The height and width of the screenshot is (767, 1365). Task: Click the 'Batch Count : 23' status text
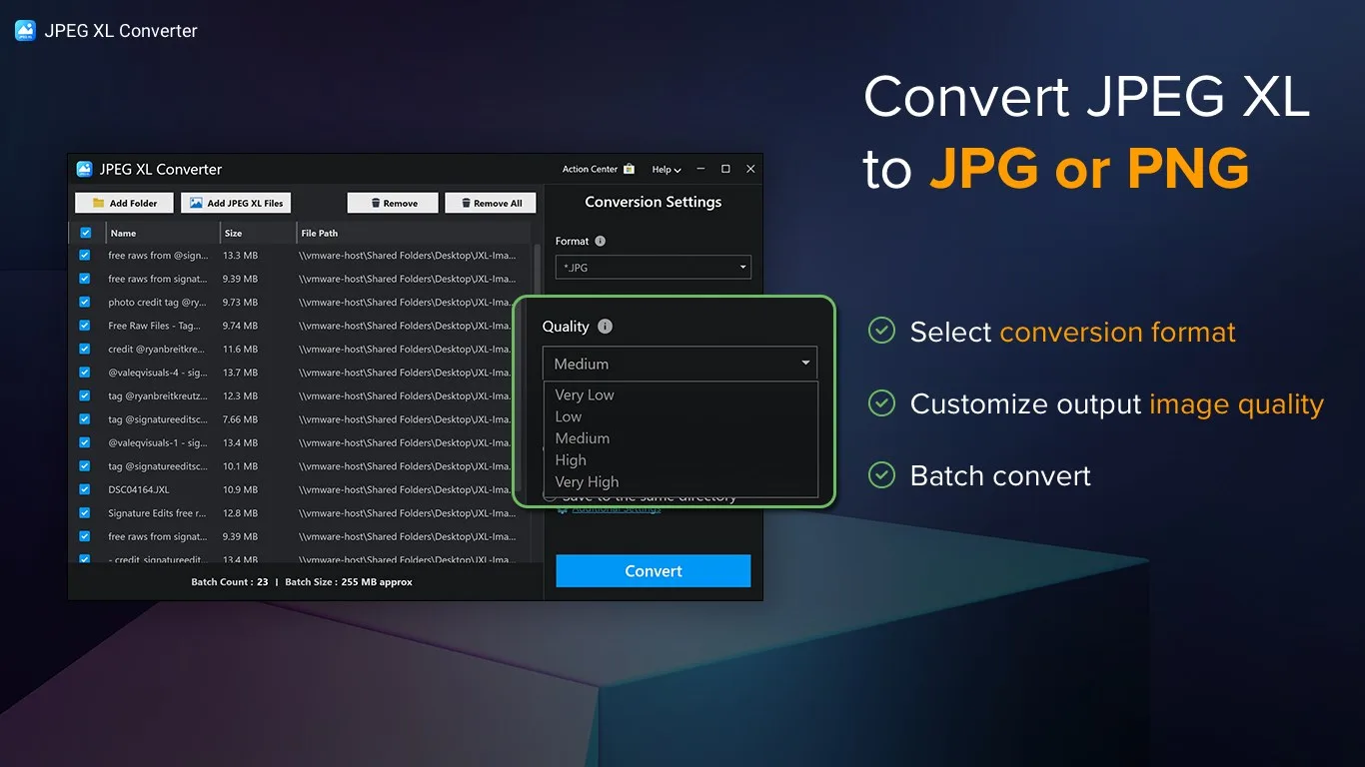click(230, 581)
